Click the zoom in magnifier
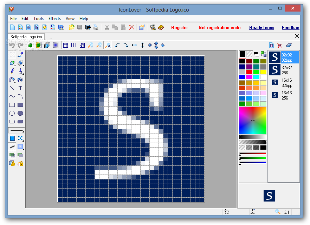This screenshot has height=225, width=310. coord(91,45)
